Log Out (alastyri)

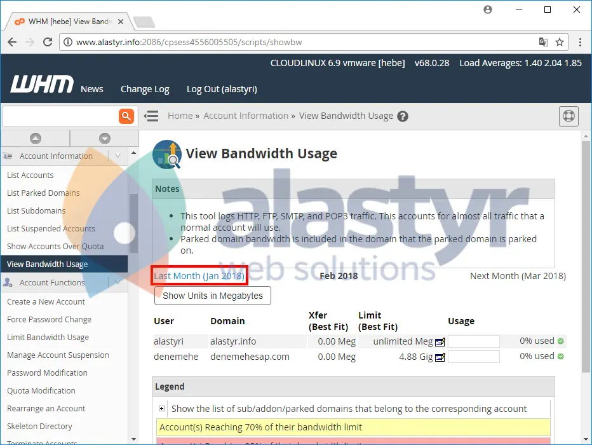(x=222, y=89)
